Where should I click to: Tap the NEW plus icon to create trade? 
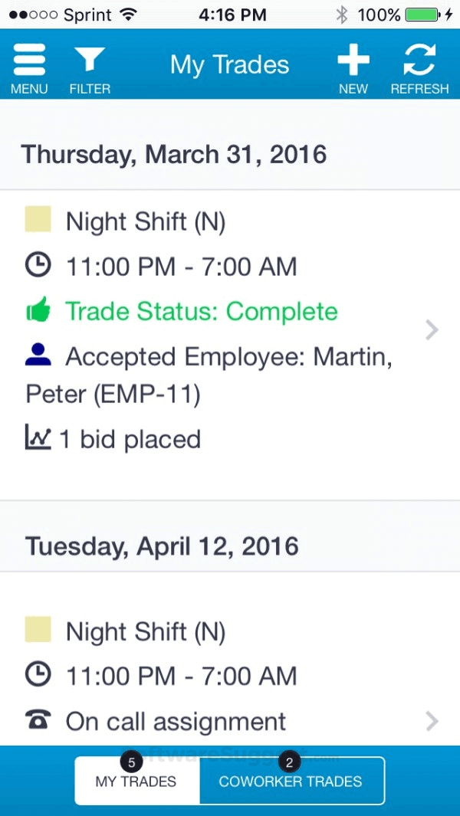[353, 58]
